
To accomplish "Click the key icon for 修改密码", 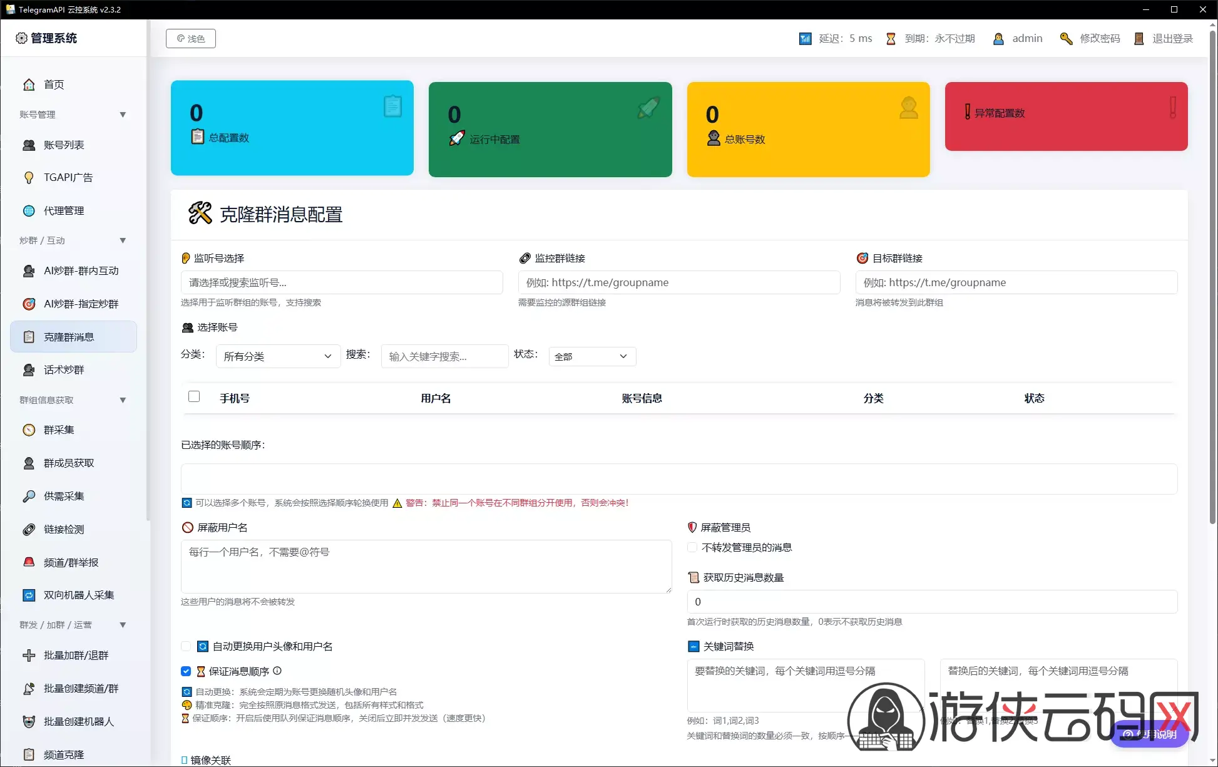I will tap(1066, 39).
